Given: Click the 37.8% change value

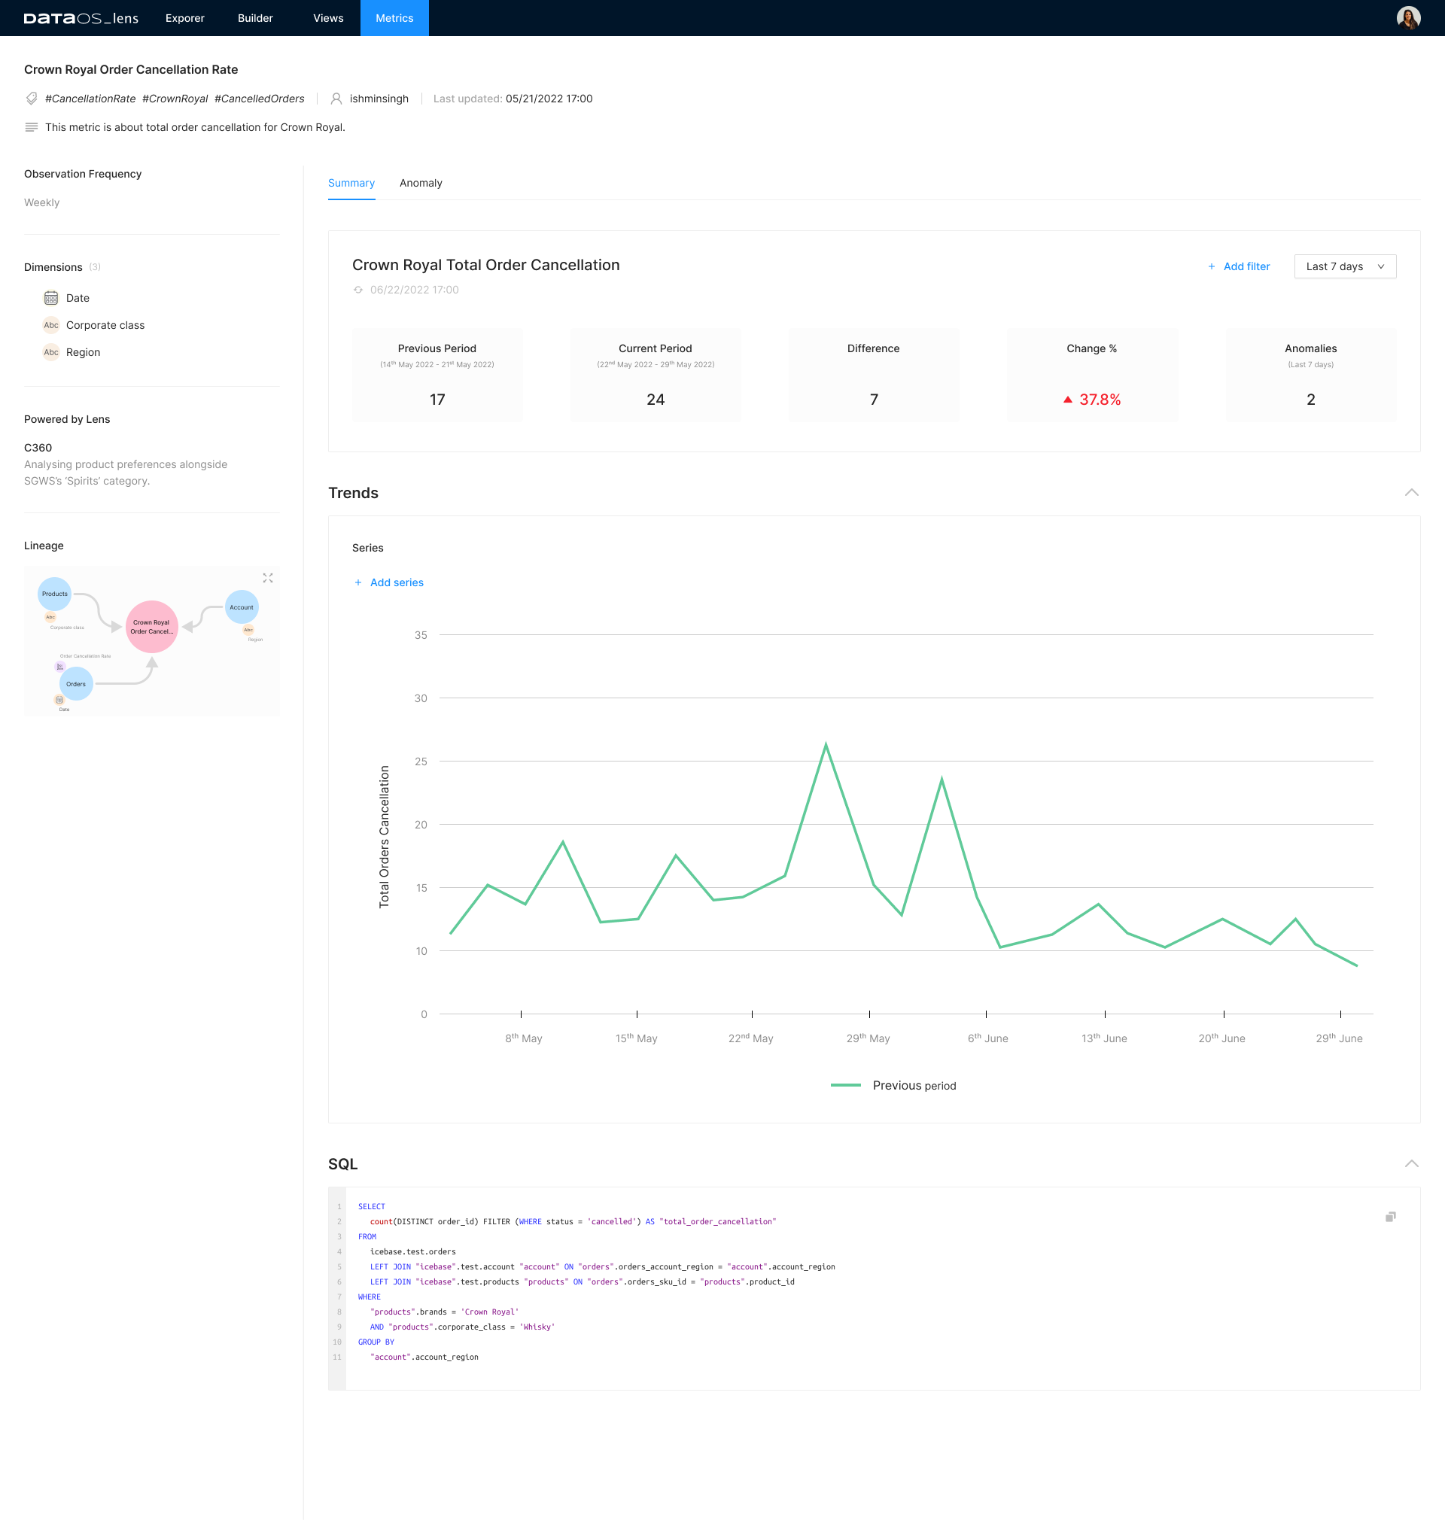Looking at the screenshot, I should (x=1100, y=400).
